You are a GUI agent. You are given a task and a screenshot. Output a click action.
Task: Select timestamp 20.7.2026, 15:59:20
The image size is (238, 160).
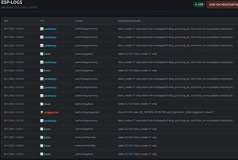point(14,29)
